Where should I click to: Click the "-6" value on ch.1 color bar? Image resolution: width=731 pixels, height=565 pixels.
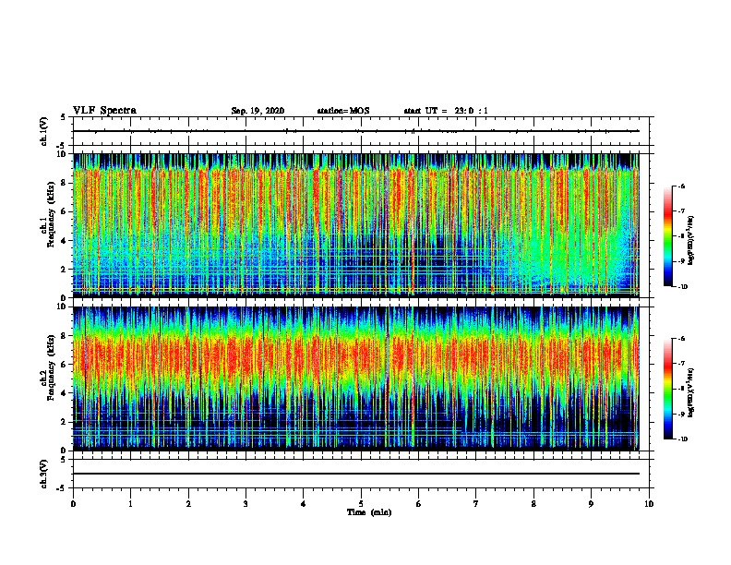pos(681,186)
